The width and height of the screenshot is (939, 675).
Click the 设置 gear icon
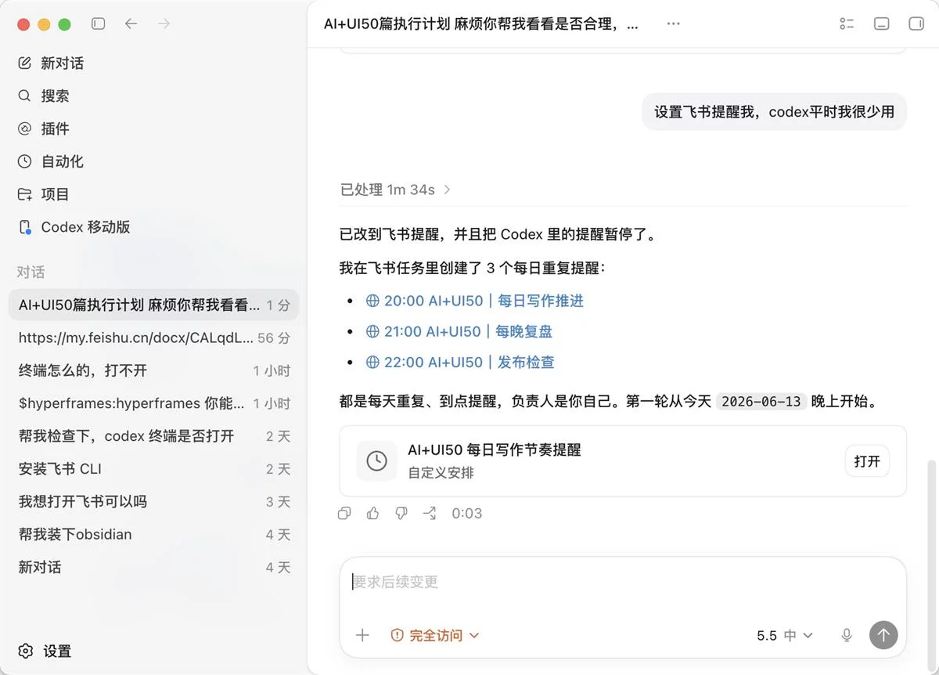(x=26, y=652)
